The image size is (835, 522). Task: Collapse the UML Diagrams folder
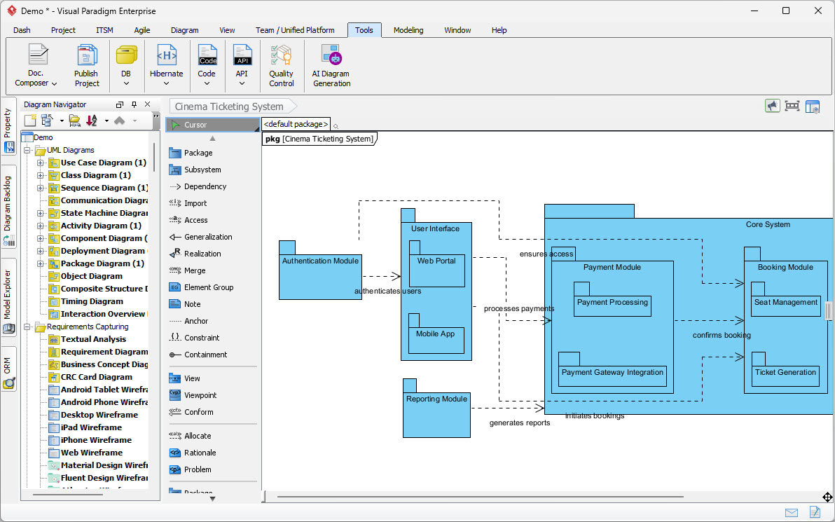pyautogui.click(x=27, y=150)
